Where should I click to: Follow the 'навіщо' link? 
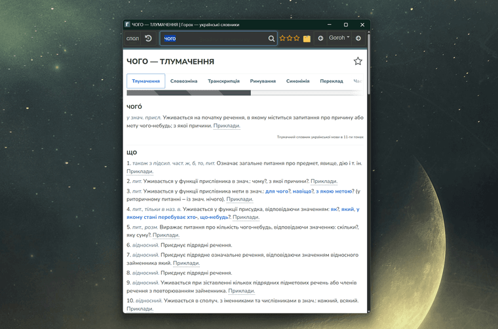click(x=303, y=191)
